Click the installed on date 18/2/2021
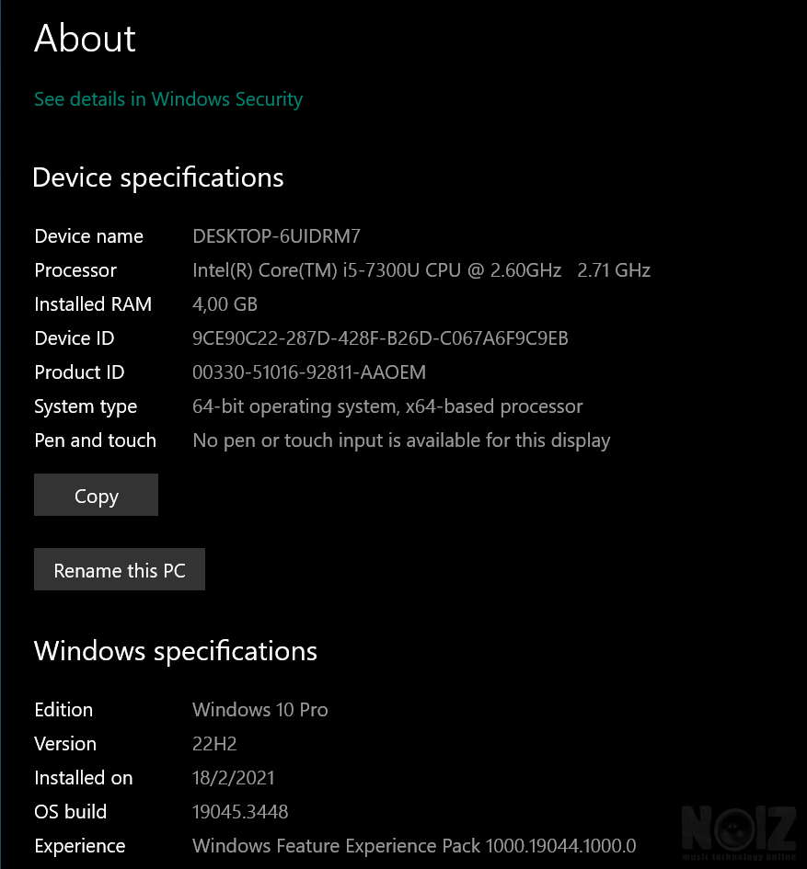 pos(233,778)
